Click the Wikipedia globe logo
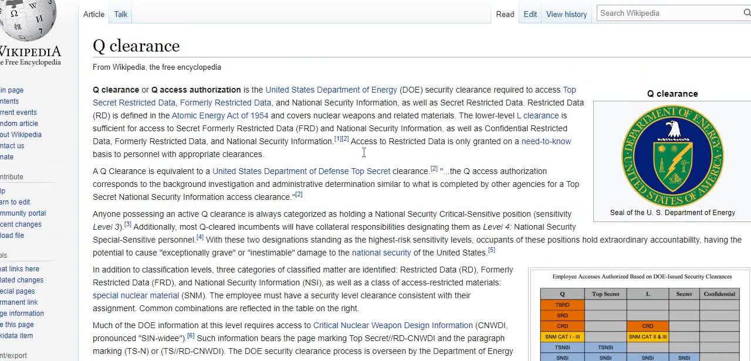 tap(27, 19)
